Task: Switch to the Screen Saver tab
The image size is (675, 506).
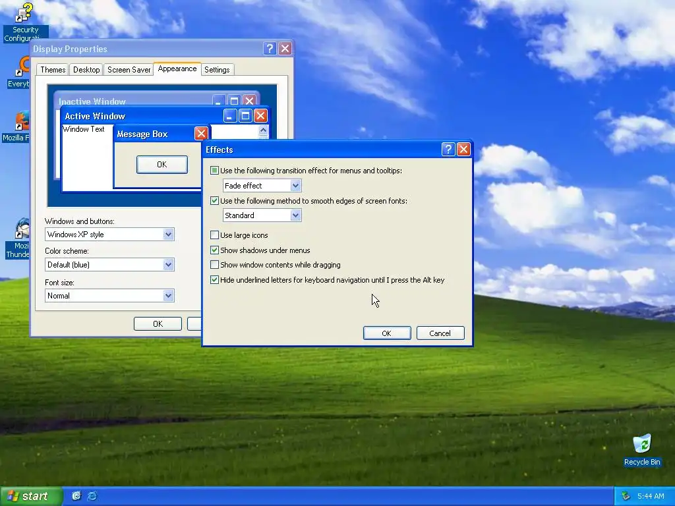Action: click(x=129, y=70)
